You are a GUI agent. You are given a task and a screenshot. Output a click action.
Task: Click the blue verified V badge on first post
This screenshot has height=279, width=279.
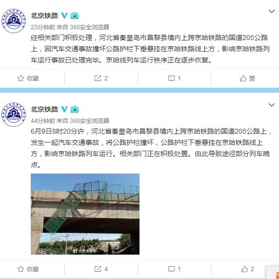point(64,16)
